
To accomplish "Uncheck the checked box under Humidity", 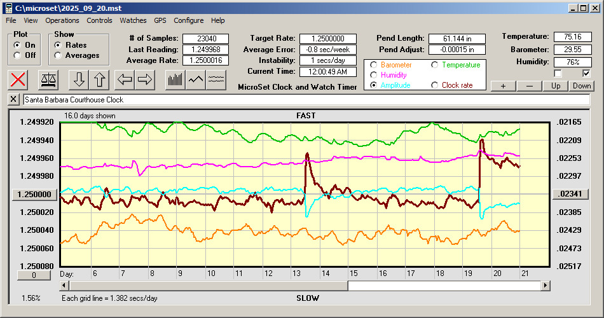I will pos(587,73).
